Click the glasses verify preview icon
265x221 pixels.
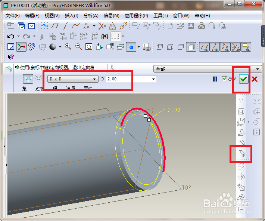(231, 79)
